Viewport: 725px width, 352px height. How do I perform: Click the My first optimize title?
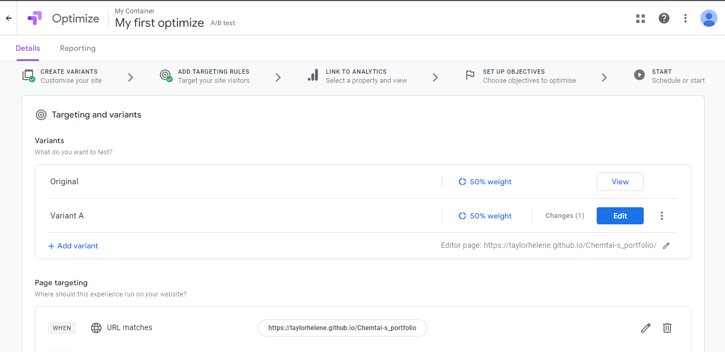coord(159,23)
